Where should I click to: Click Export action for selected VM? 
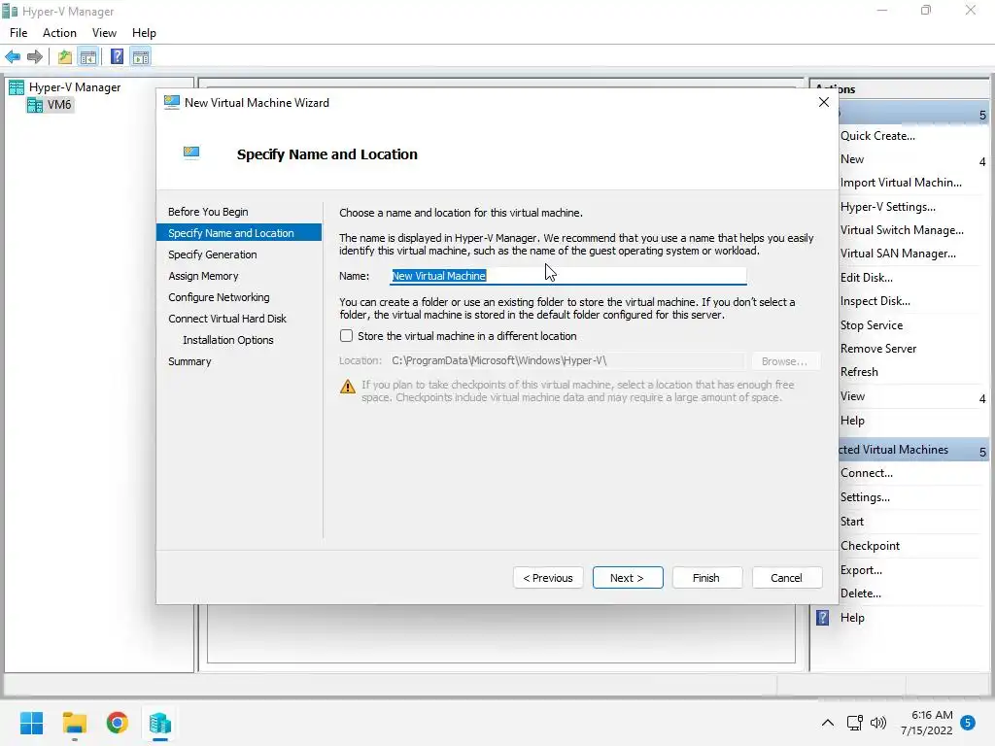pyautogui.click(x=861, y=570)
